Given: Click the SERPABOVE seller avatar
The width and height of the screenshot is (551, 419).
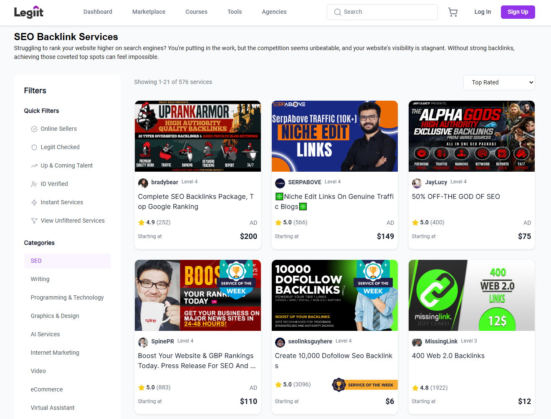Looking at the screenshot, I should pyautogui.click(x=280, y=183).
